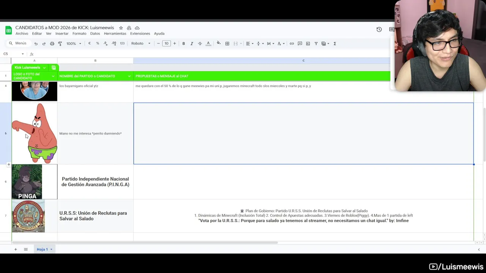Insert a chart
The image size is (486, 273).
(308, 44)
